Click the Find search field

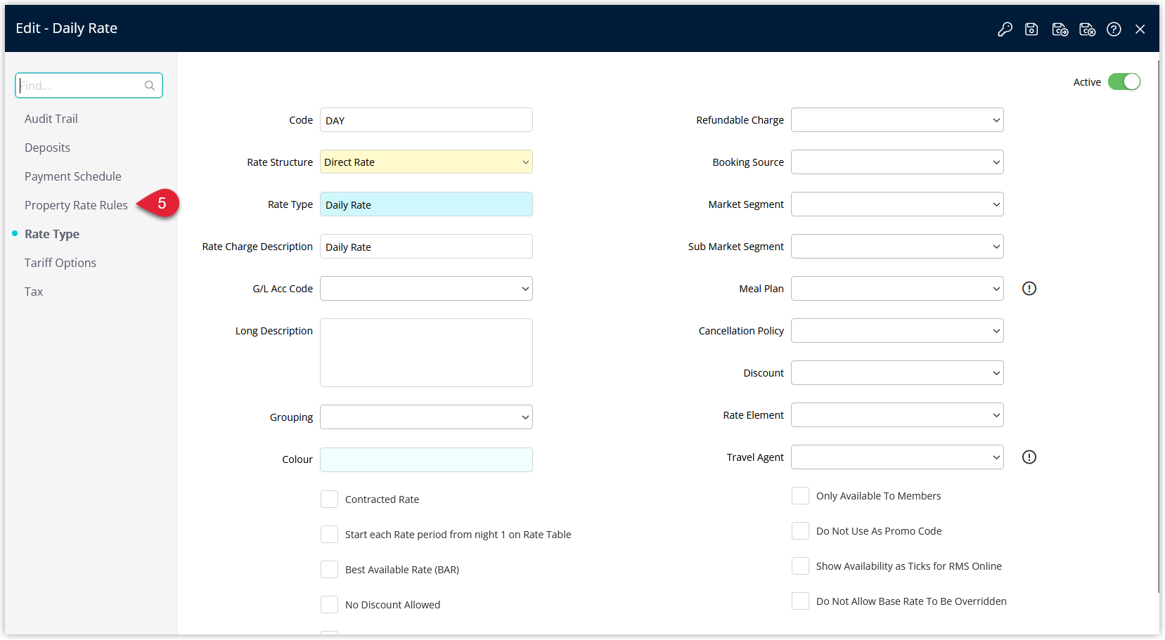(89, 86)
